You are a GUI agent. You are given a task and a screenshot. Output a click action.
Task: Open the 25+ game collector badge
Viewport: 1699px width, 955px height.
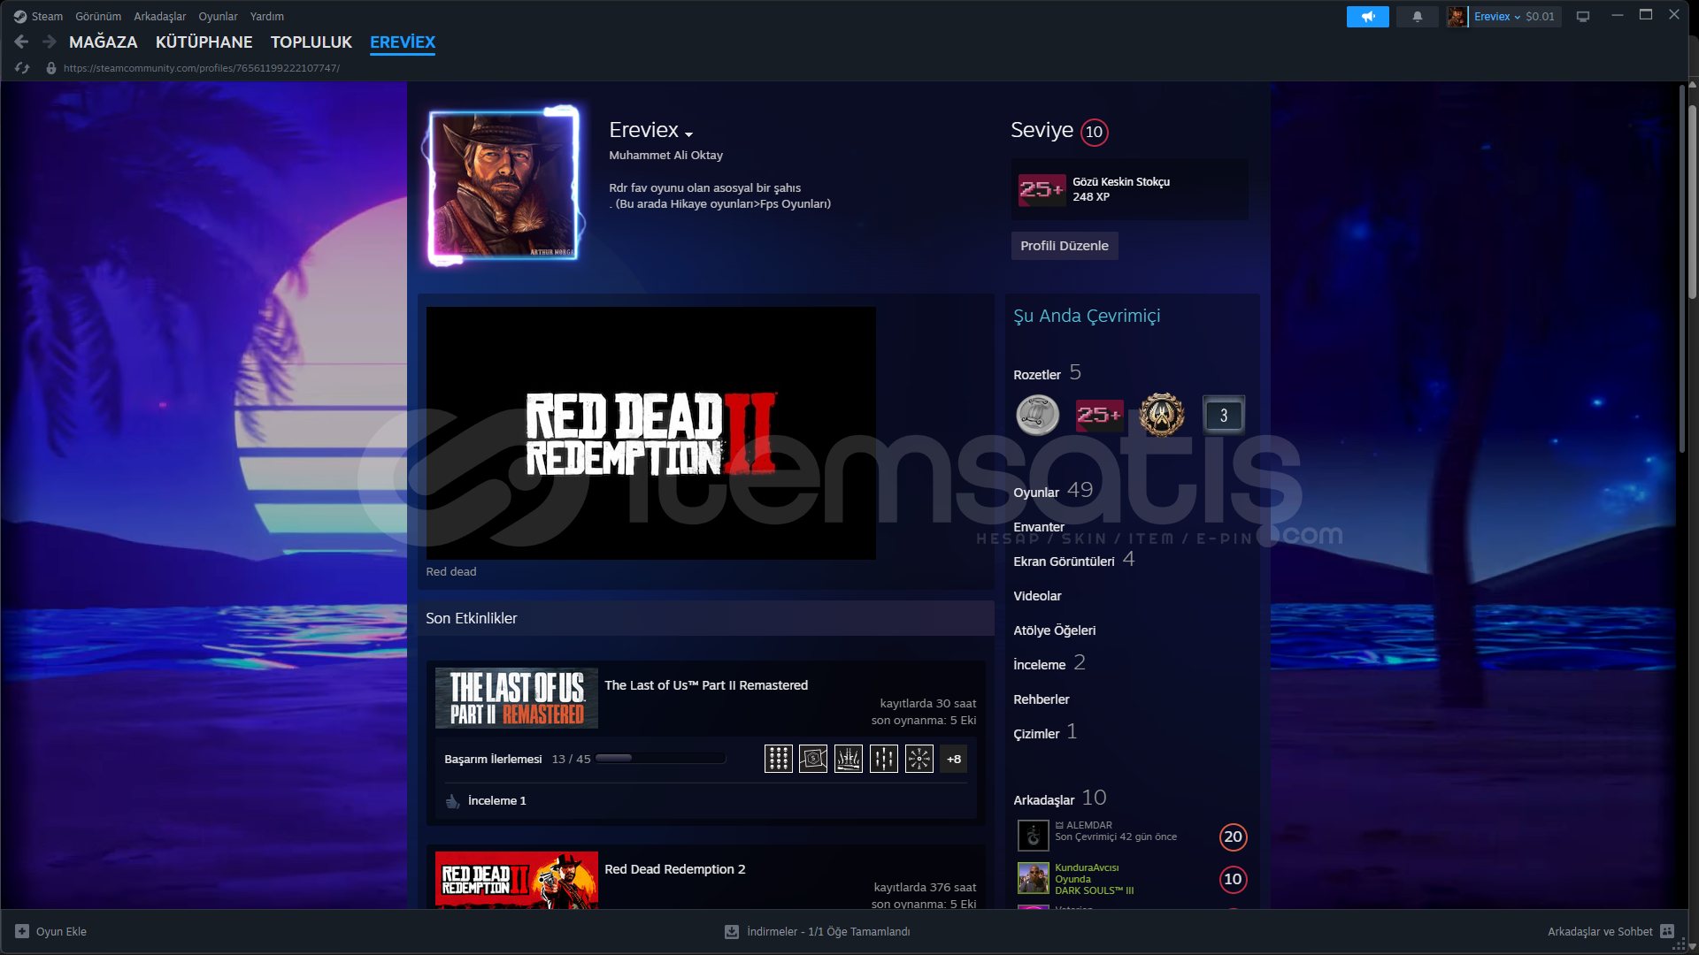(1099, 415)
